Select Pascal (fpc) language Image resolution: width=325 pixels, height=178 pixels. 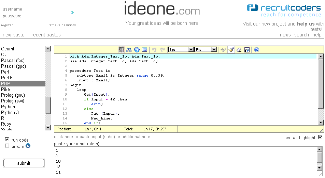[x=23, y=60]
